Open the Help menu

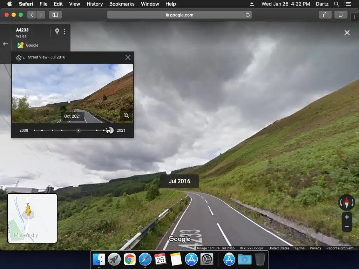pos(171,4)
